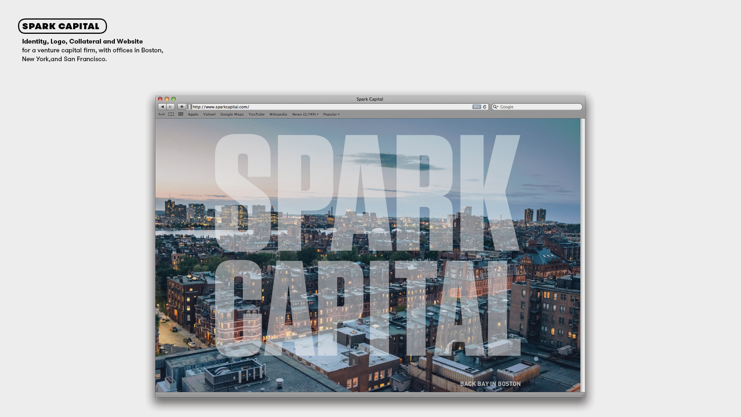Viewport: 741px width, 417px height.
Task: Open the Reading List glasses icon
Action: coord(162,114)
